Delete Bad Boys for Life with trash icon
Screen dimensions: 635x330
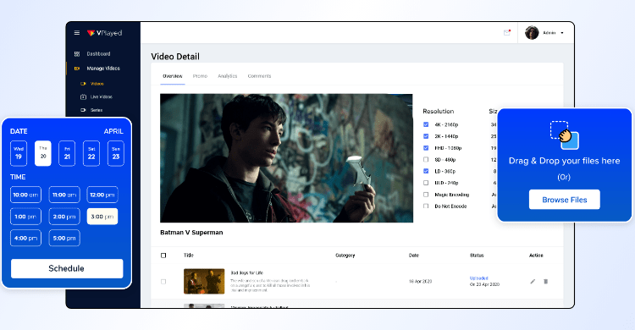(x=545, y=282)
